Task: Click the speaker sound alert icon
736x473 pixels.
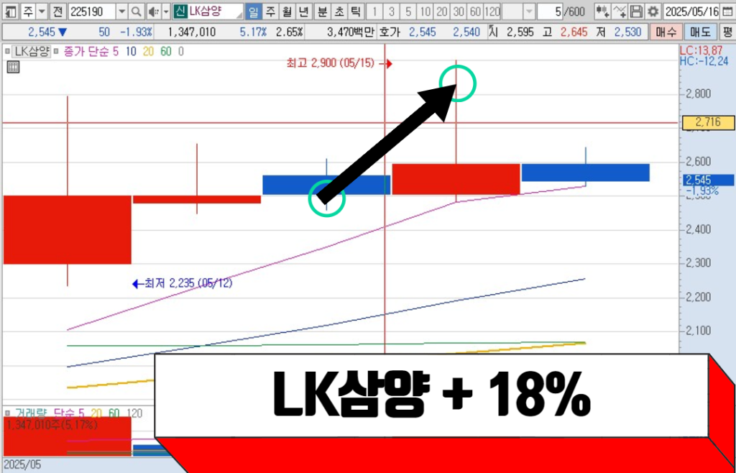Action: coord(154,11)
